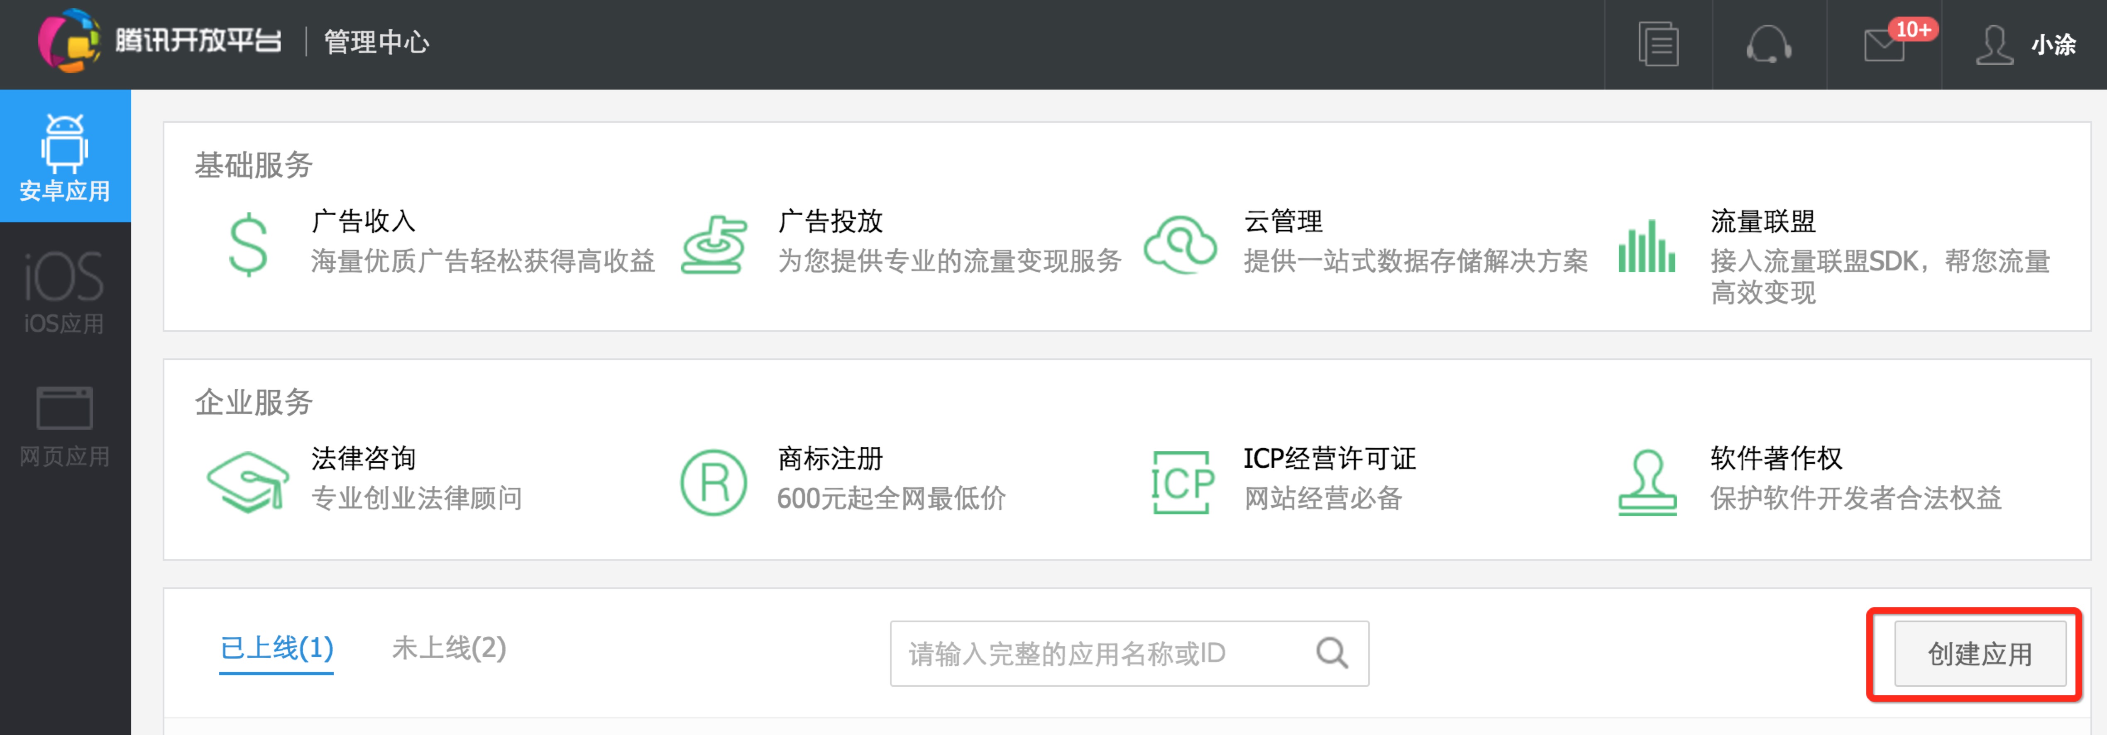Click the user avatar icon
Image resolution: width=2107 pixels, height=735 pixels.
(1994, 44)
